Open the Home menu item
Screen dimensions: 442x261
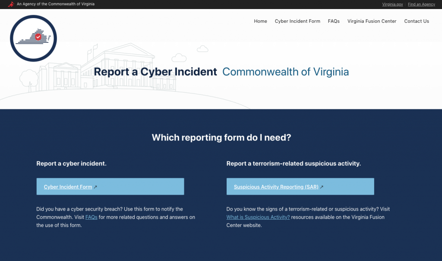point(260,21)
